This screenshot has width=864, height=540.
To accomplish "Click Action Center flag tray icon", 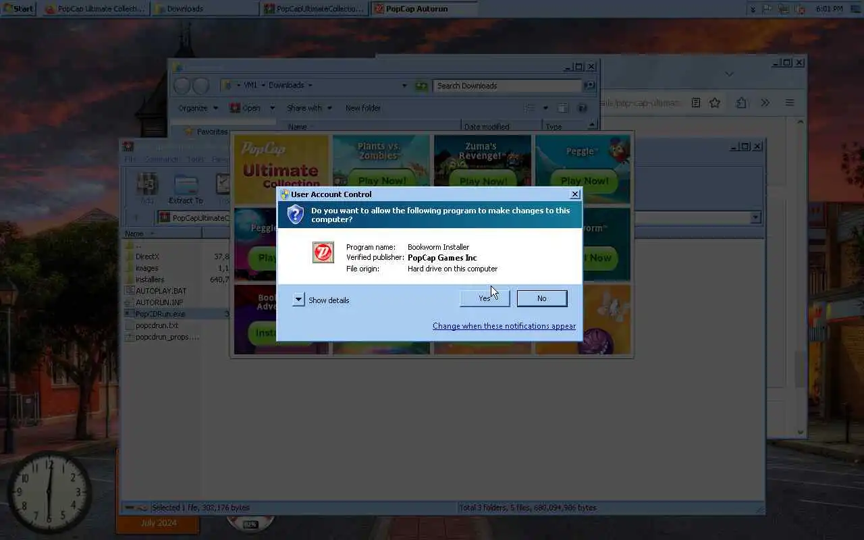I will tap(767, 9).
